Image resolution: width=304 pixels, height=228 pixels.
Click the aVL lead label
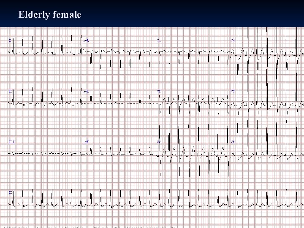[86, 91]
